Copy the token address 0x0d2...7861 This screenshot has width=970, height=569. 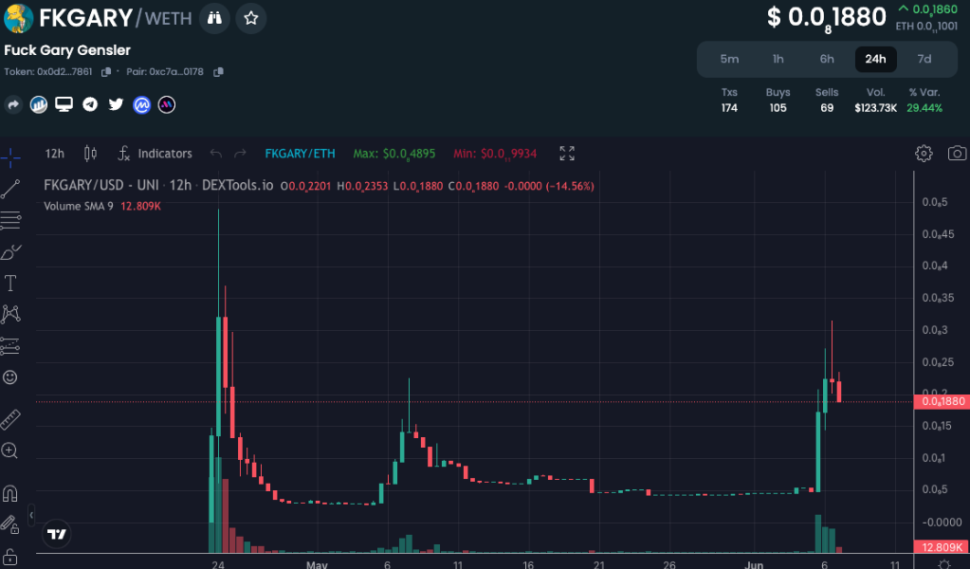click(106, 72)
